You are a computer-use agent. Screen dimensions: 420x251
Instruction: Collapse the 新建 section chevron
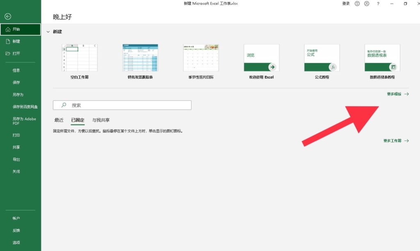pos(48,32)
